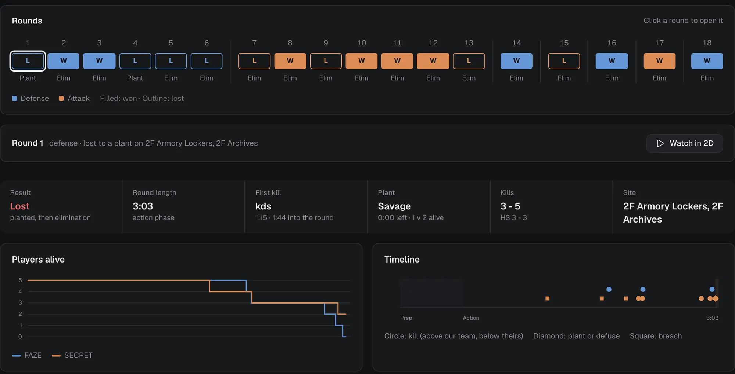
Task: Select round 8 attack win tile
Action: point(290,61)
